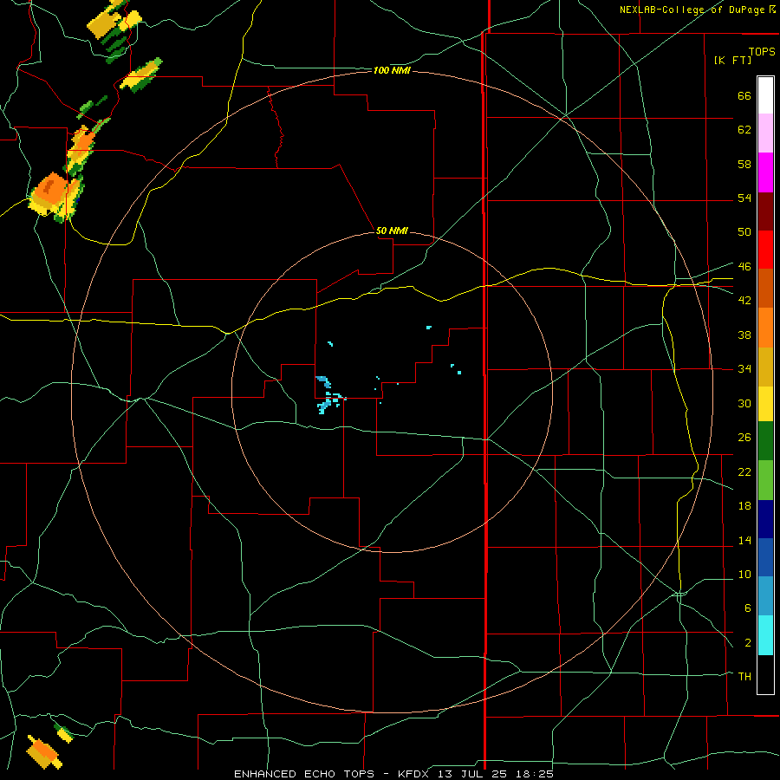
Task: Click the 46 legend value
Action: 744,267
